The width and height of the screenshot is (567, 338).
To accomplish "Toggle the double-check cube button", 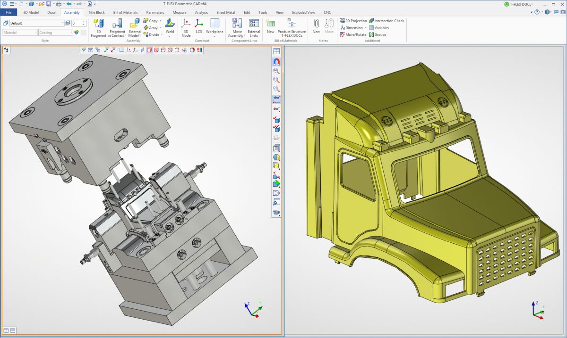I will pyautogui.click(x=276, y=128).
